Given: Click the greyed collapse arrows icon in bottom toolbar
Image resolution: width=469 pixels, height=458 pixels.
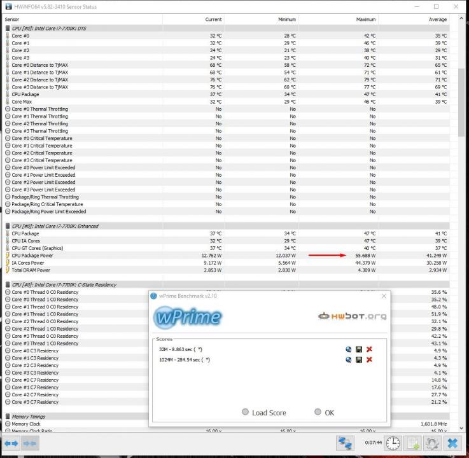Looking at the screenshot, I should point(30,443).
